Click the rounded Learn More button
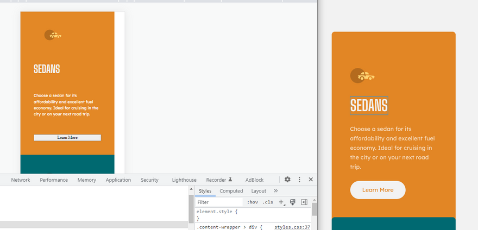Viewport: 478px width, 230px height. (378, 190)
